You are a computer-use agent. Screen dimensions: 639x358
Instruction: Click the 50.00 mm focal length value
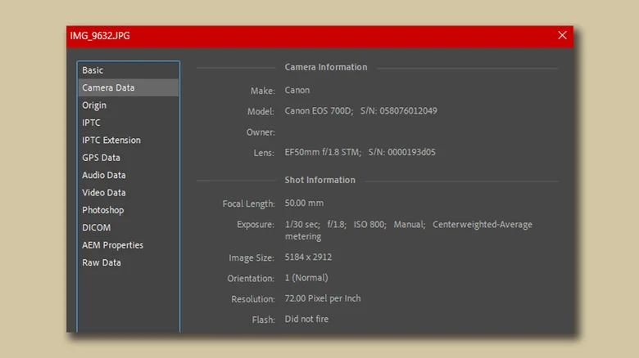(x=304, y=204)
